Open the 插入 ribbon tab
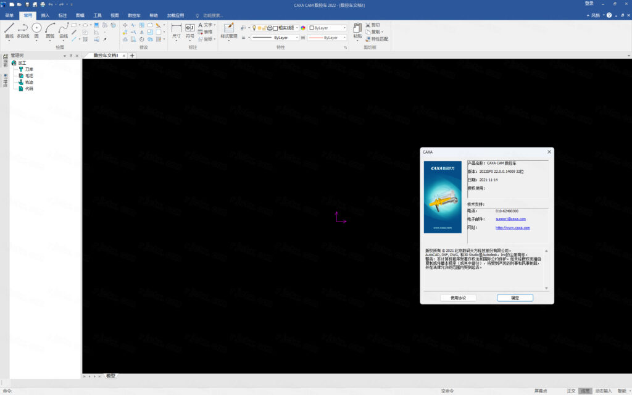The width and height of the screenshot is (632, 395). 46,15
